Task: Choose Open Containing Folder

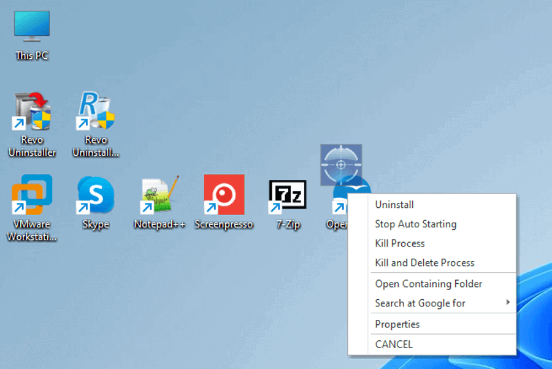Action: click(x=432, y=284)
